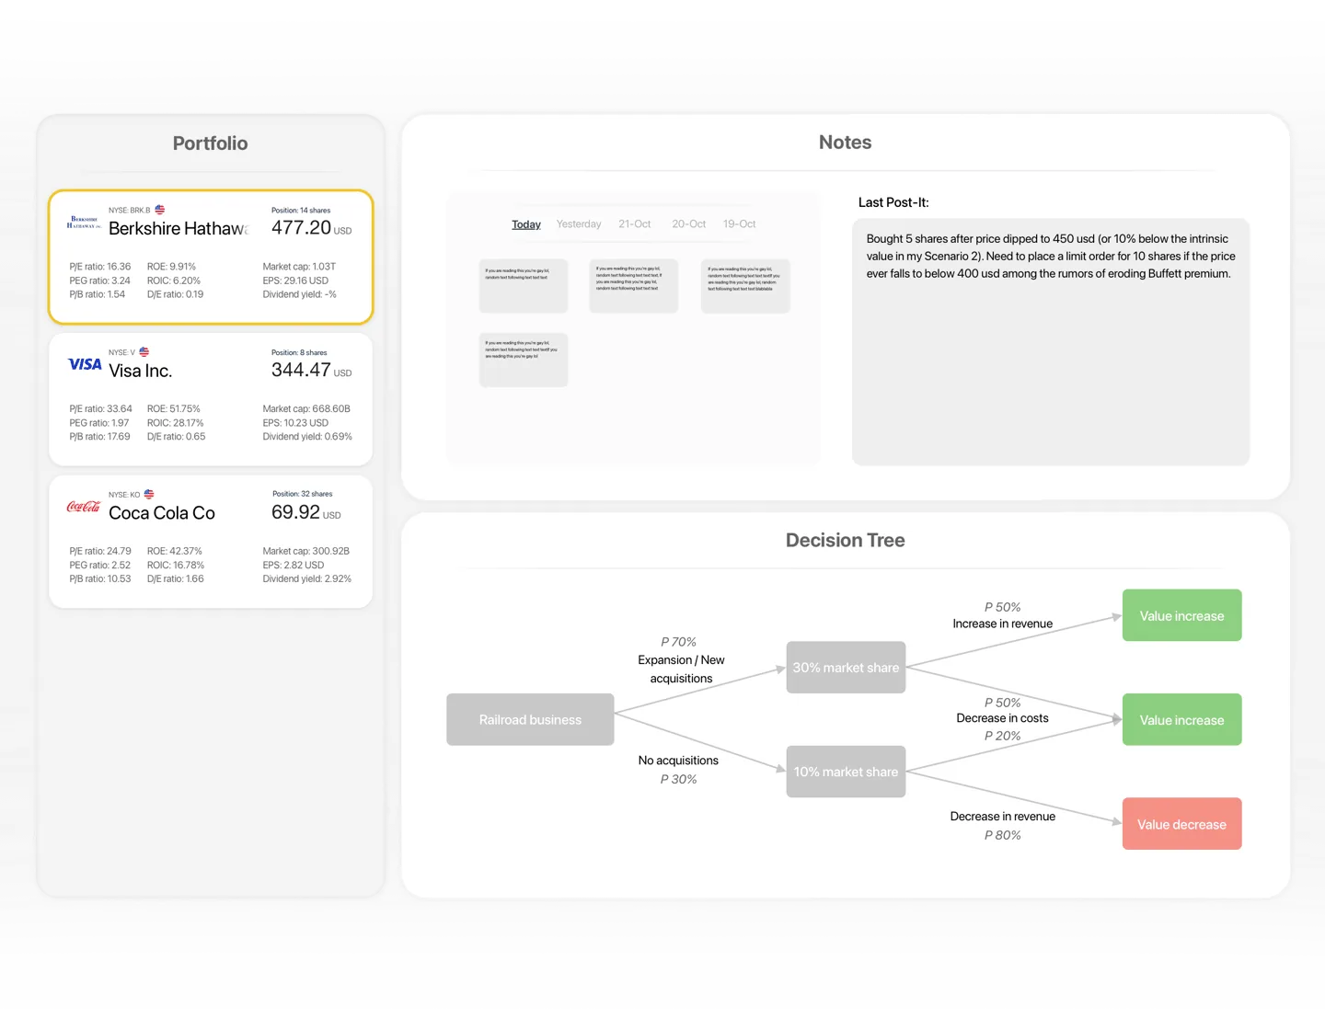Click the top green Value increase box
The width and height of the screenshot is (1325, 1030).
click(1182, 615)
